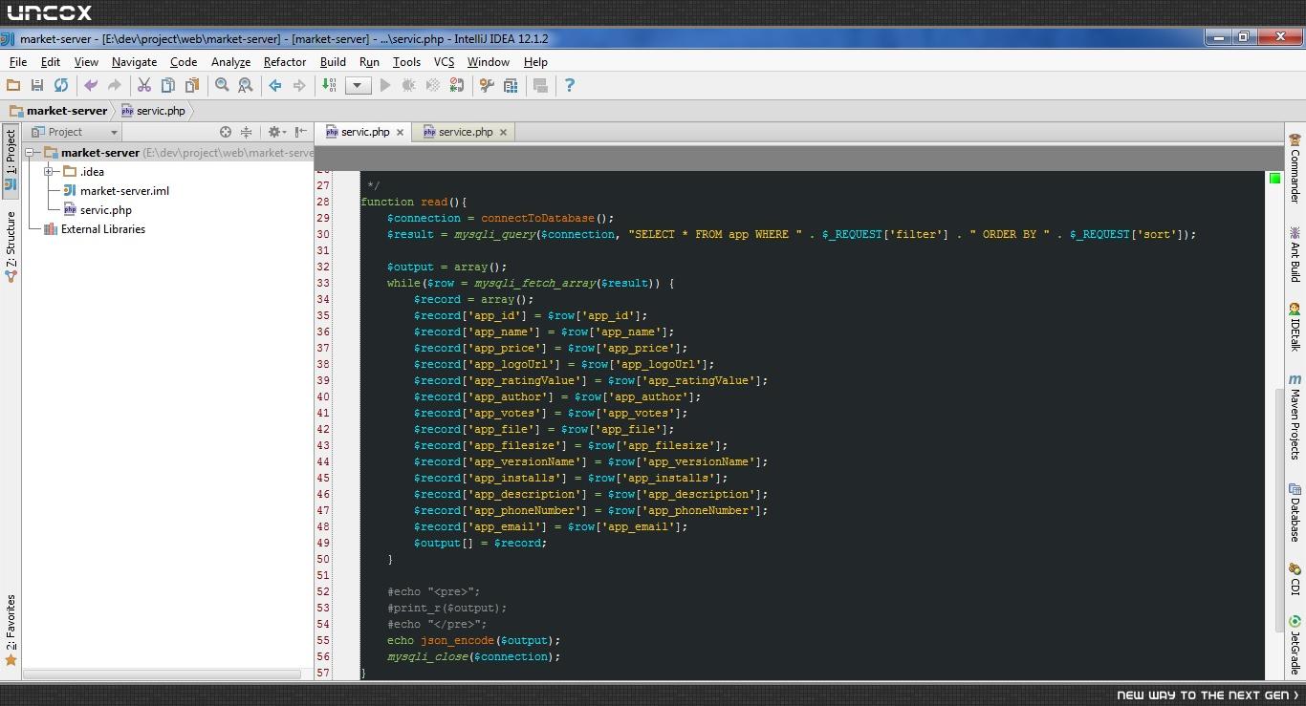The width and height of the screenshot is (1306, 706).
Task: Close the service.php editor tab
Action: point(503,132)
